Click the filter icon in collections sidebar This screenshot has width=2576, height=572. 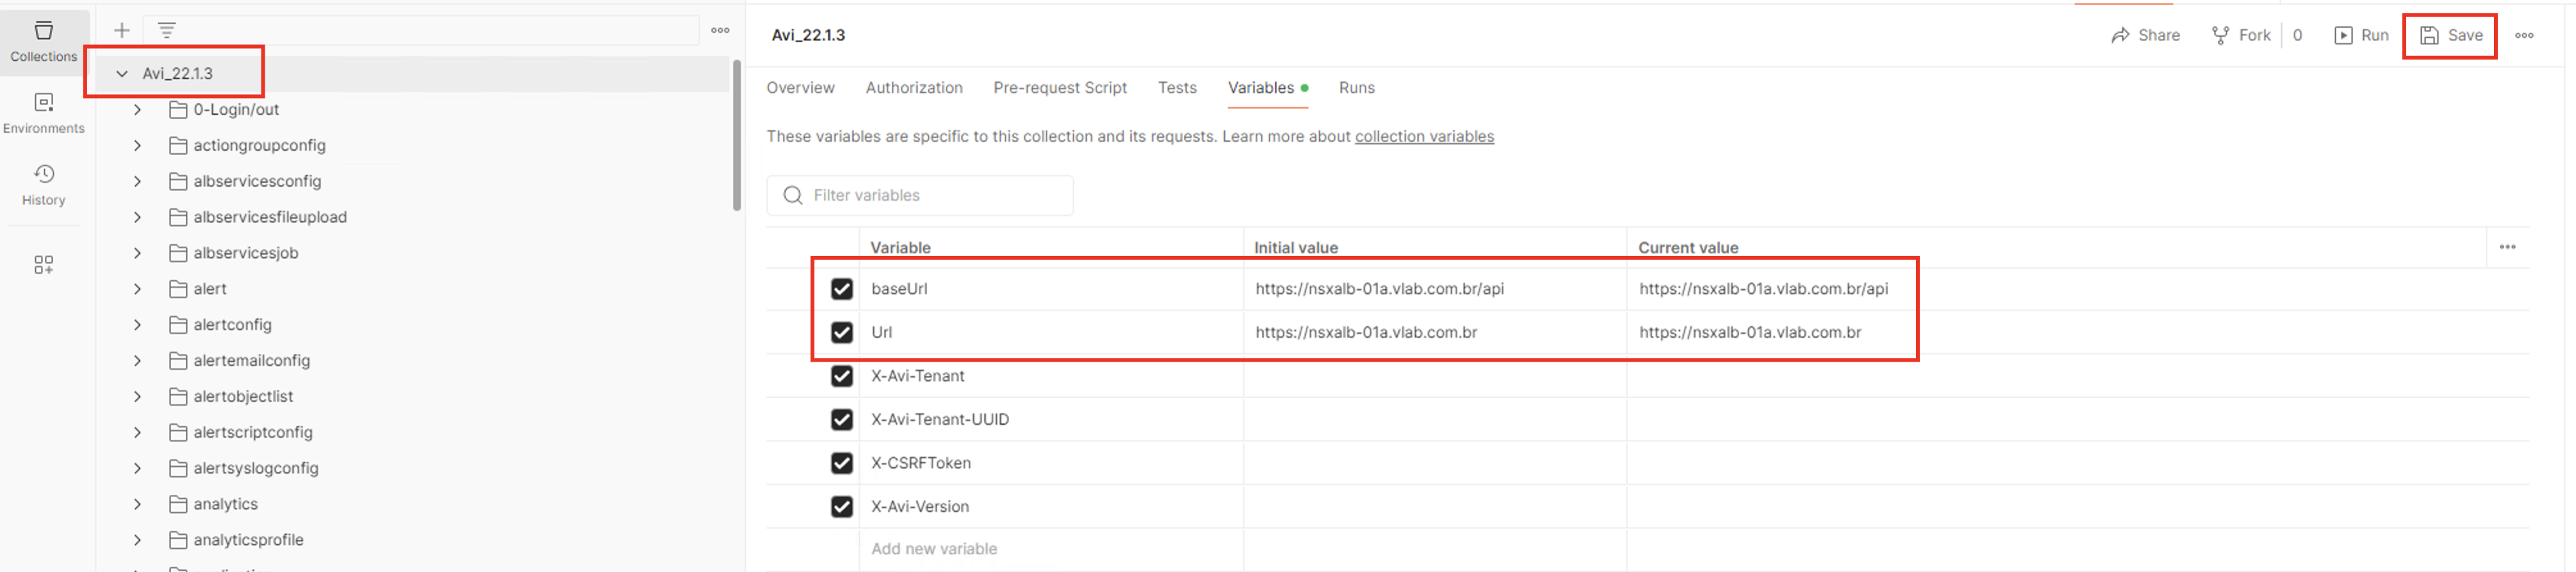pos(167,30)
